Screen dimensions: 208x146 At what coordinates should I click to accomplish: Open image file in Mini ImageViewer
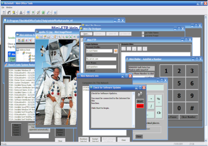coord(37,37)
